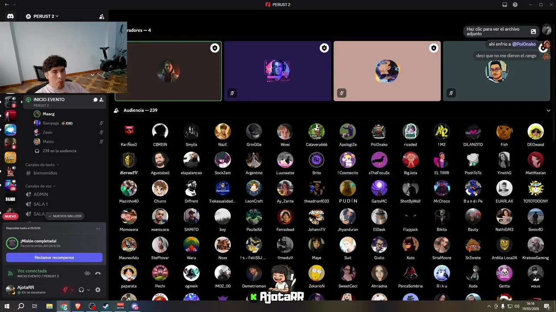Open audience member KariÑos0 avatar

(129, 131)
